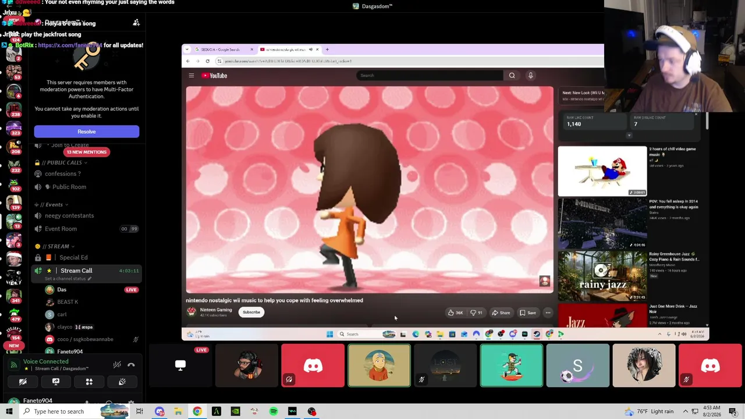
Task: Open File Explorer from the host taskbar
Action: [178, 411]
